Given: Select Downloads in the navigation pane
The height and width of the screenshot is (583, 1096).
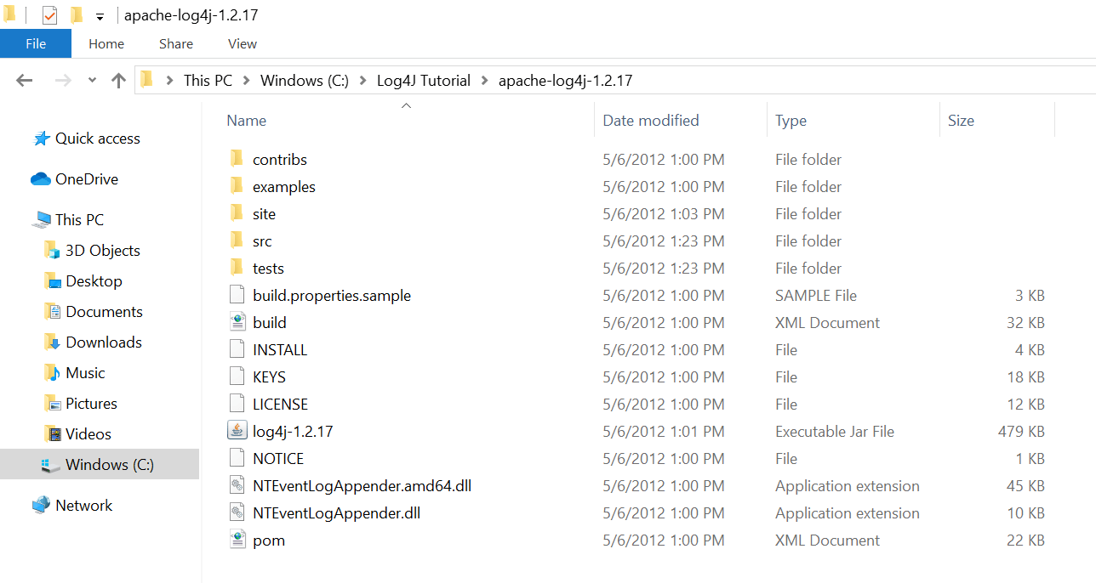Looking at the screenshot, I should (x=104, y=342).
